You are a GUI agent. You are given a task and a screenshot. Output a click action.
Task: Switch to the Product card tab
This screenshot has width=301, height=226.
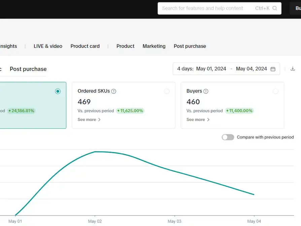coord(85,46)
